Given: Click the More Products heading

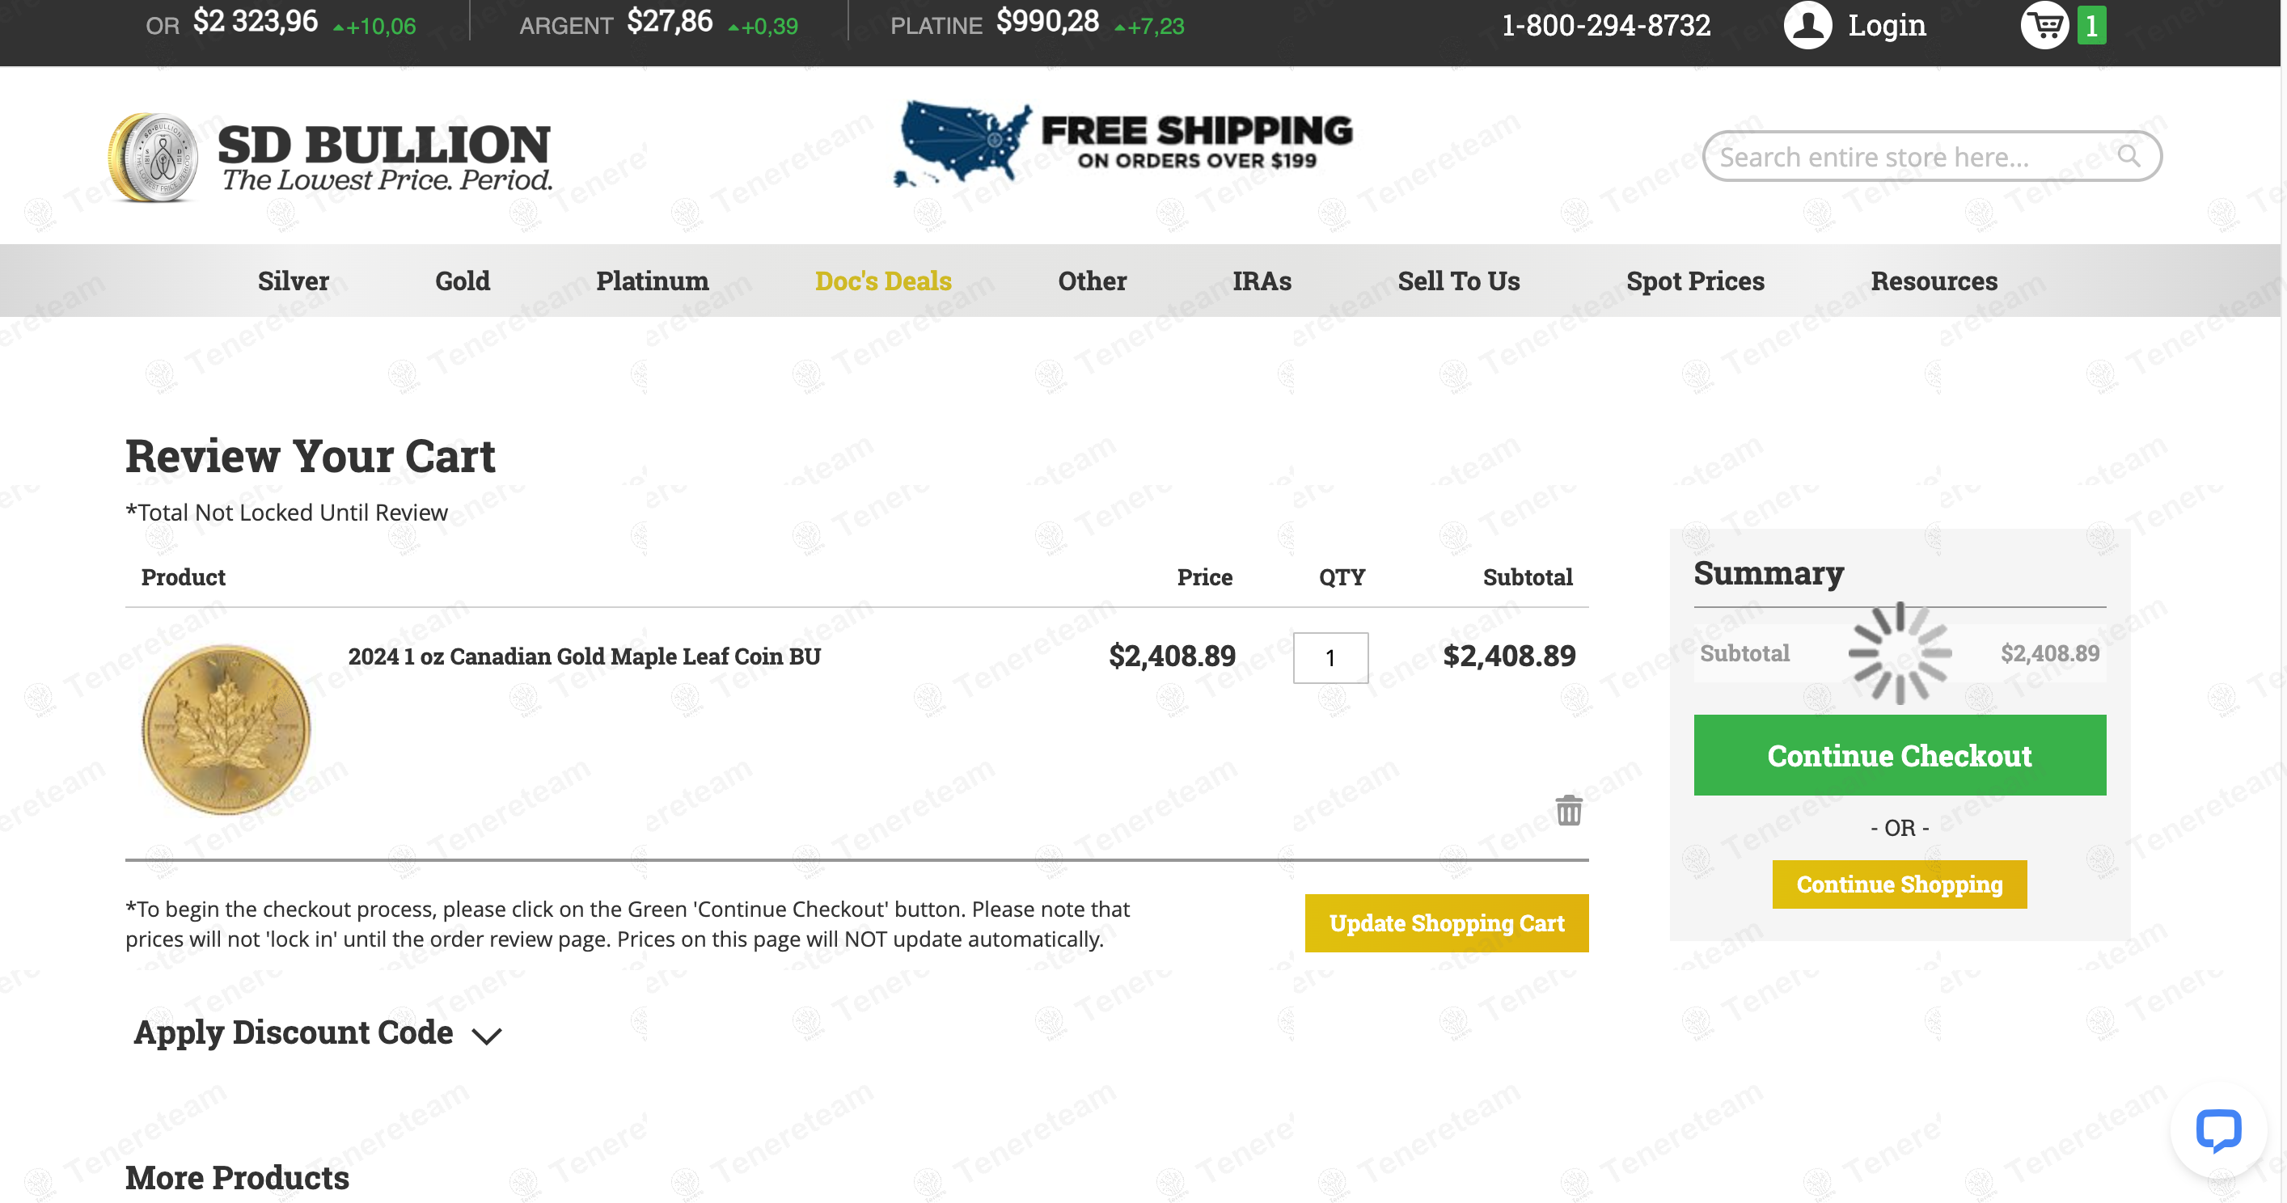Looking at the screenshot, I should [237, 1177].
